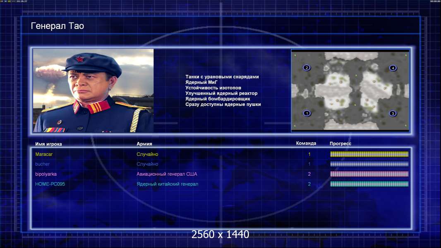Click bucher's army value Случайно
441x248 pixels.
pos(147,164)
